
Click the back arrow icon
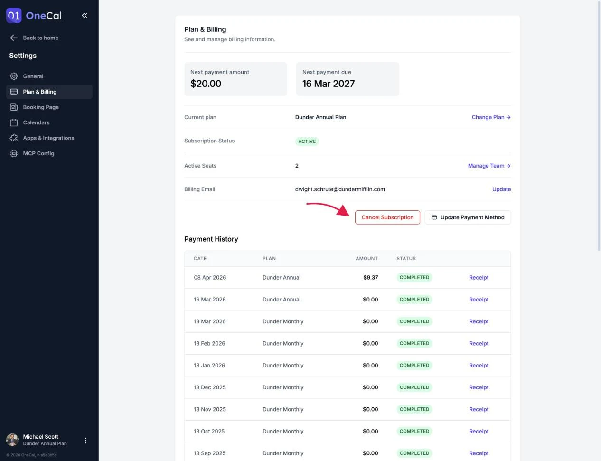click(14, 38)
